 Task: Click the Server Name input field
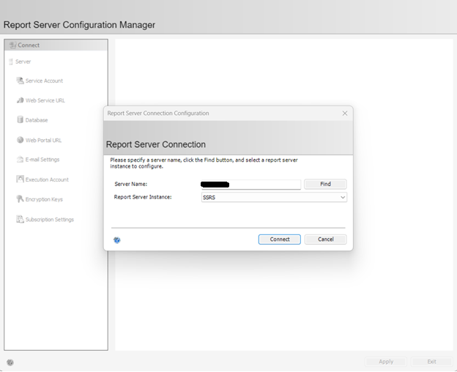click(250, 184)
